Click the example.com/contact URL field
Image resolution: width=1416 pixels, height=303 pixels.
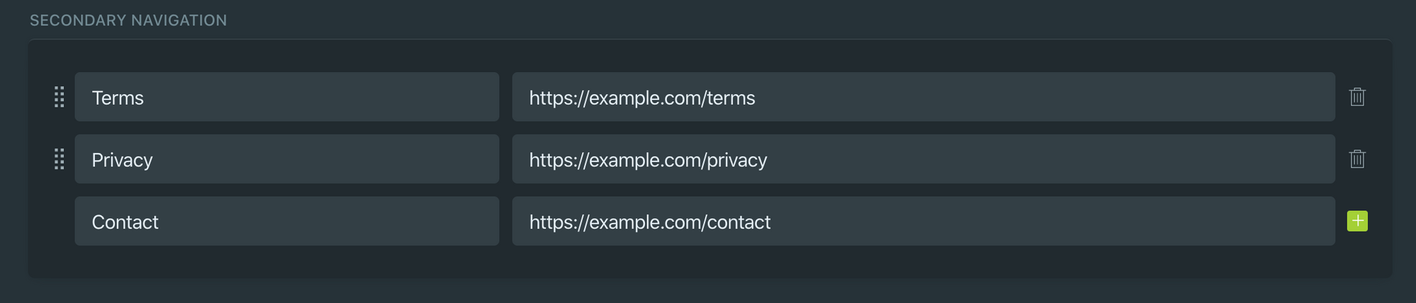[923, 222]
